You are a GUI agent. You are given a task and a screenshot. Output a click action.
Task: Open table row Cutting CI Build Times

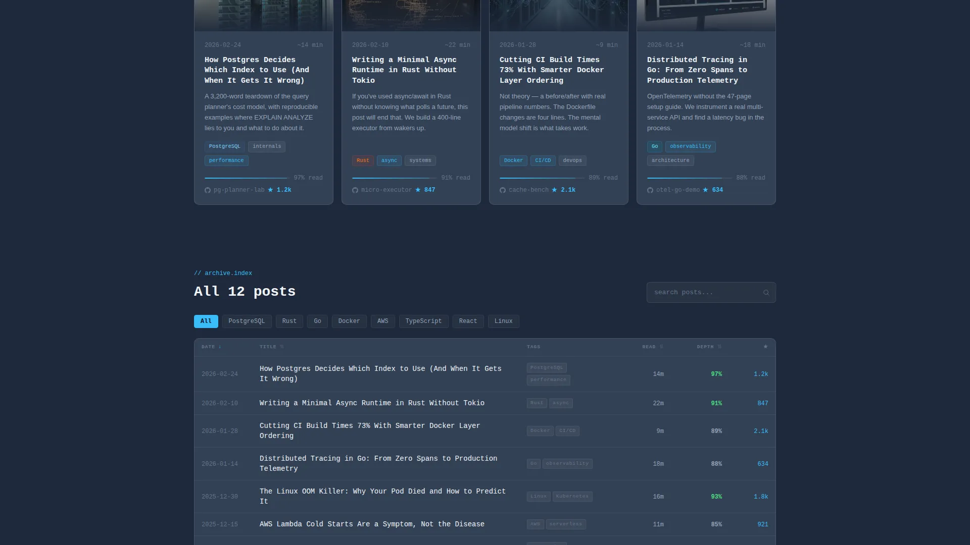tap(485, 431)
